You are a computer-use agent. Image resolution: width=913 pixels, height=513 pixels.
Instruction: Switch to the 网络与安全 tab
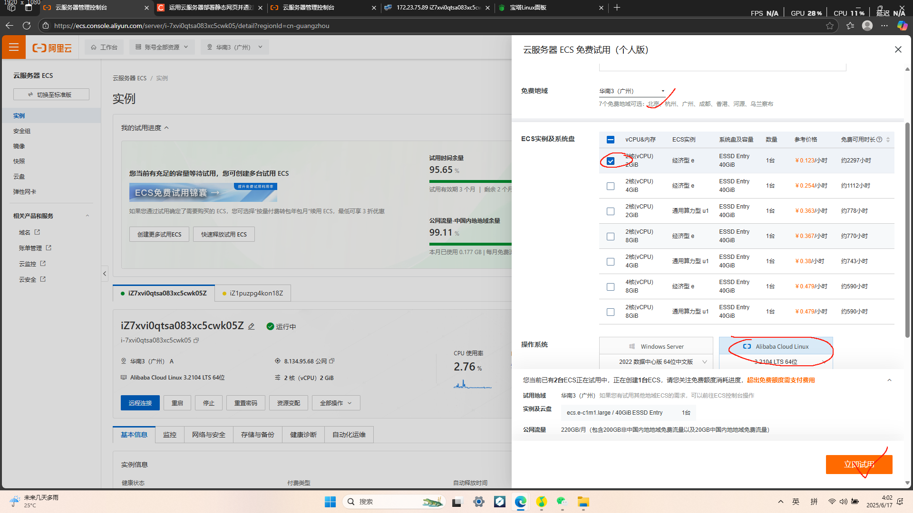(209, 435)
